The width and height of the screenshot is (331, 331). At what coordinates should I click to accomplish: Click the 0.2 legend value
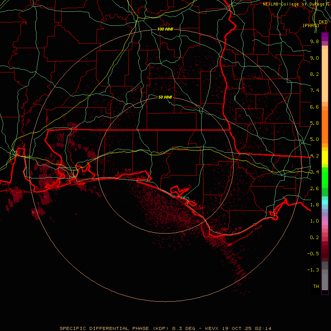point(314,238)
